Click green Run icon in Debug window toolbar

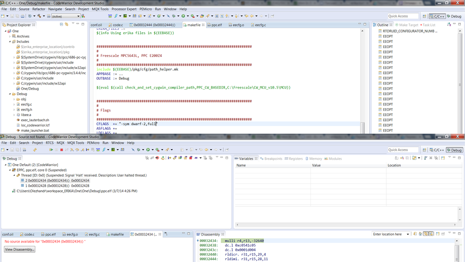point(148,150)
